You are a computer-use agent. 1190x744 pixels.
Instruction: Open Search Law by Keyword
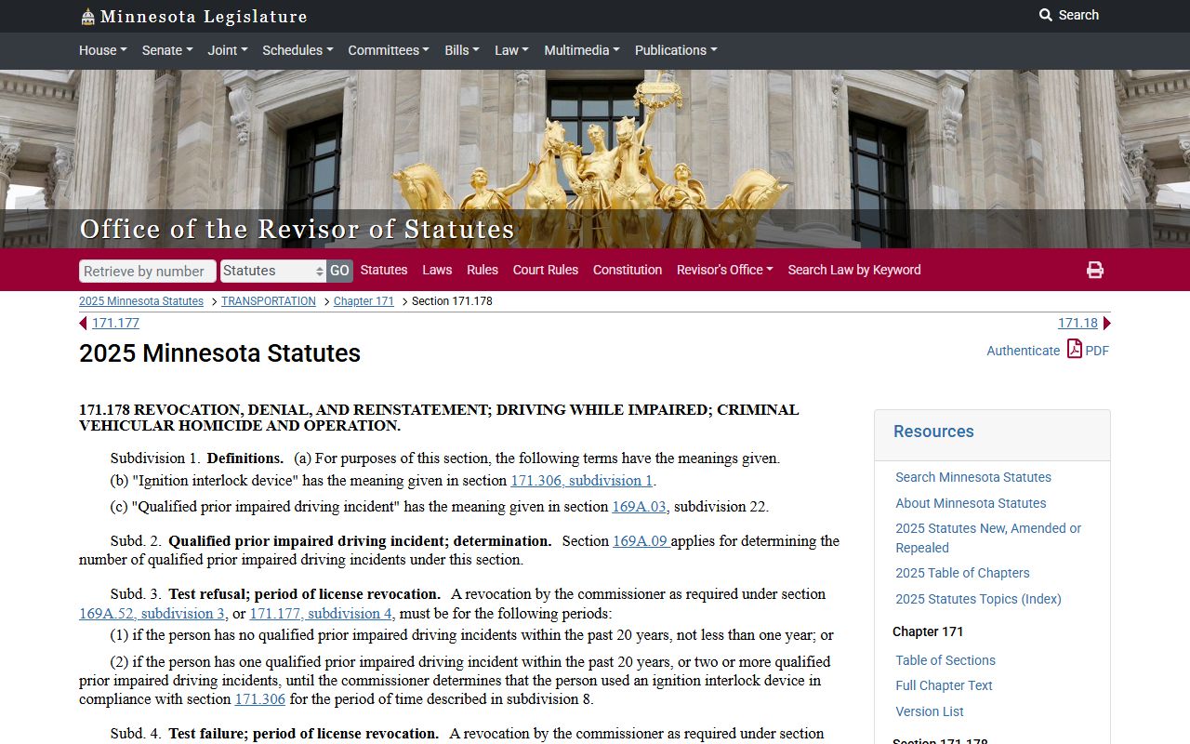pyautogui.click(x=854, y=270)
